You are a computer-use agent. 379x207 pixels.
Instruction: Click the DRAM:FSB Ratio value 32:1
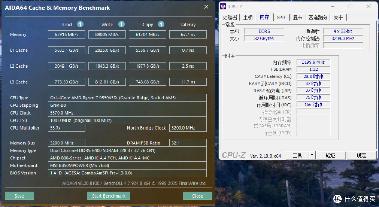point(188,143)
